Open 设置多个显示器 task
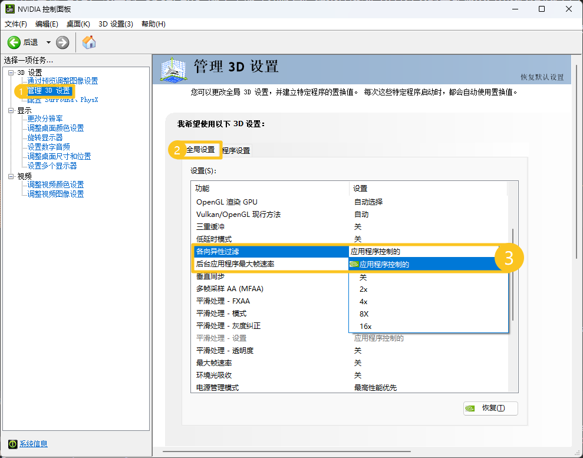 coord(52,166)
